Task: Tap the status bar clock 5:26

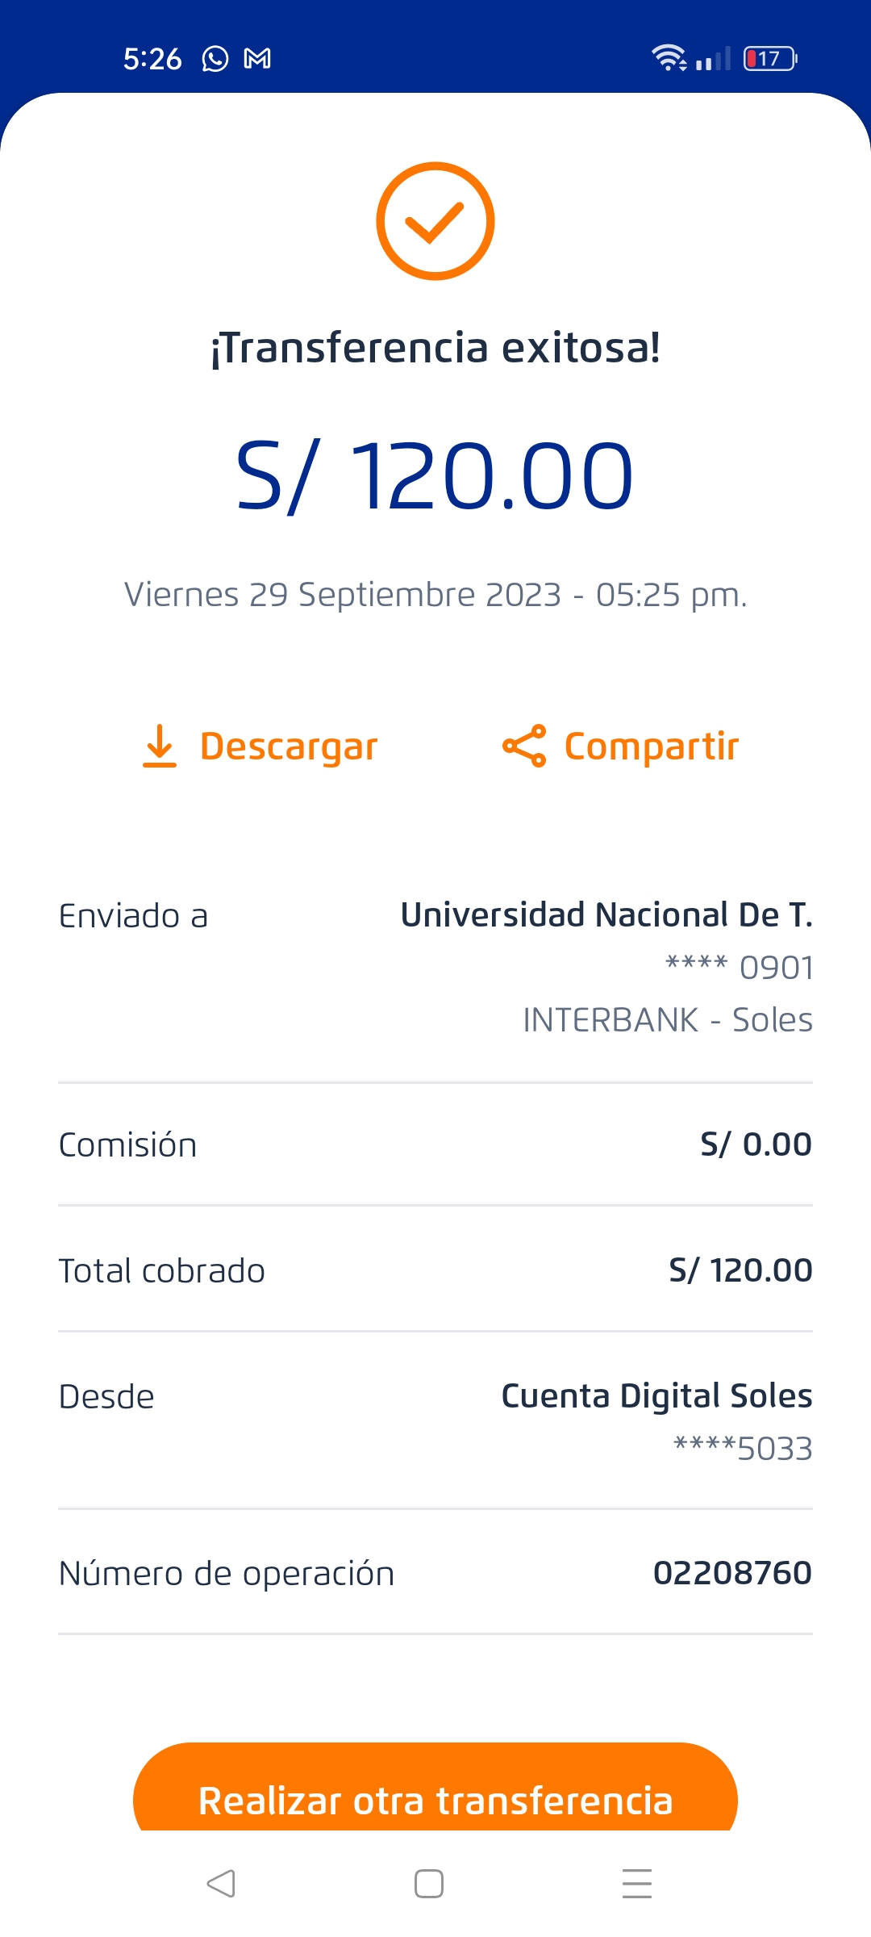Action: pos(152,59)
